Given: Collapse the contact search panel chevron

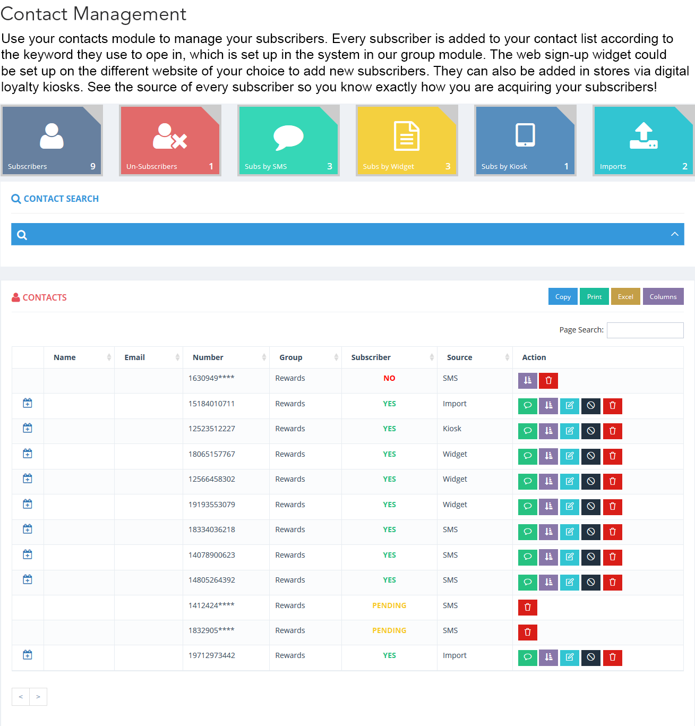Looking at the screenshot, I should pyautogui.click(x=674, y=234).
